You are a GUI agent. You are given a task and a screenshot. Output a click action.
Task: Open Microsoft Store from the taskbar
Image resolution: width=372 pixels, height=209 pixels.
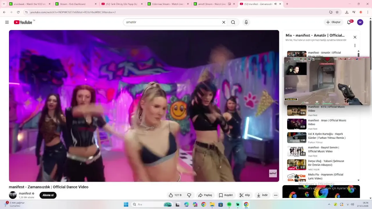click(x=221, y=204)
